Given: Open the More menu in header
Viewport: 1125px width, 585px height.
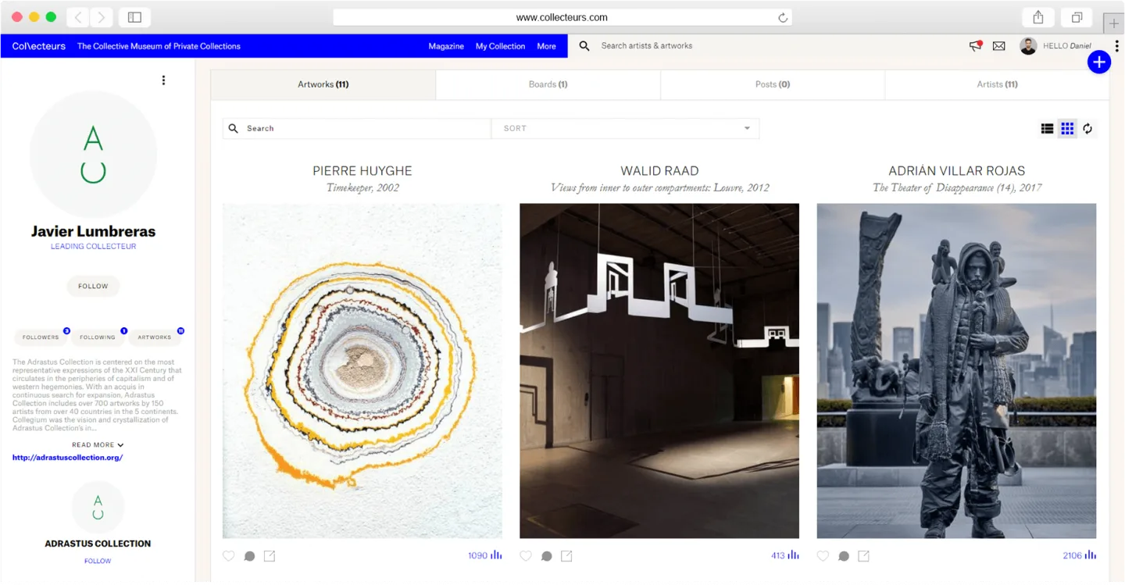Looking at the screenshot, I should coord(546,46).
